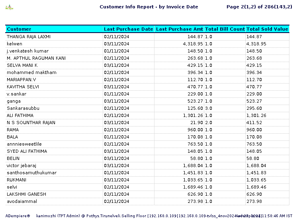Select customer 'j.venkatesh kumar'

click(27, 51)
